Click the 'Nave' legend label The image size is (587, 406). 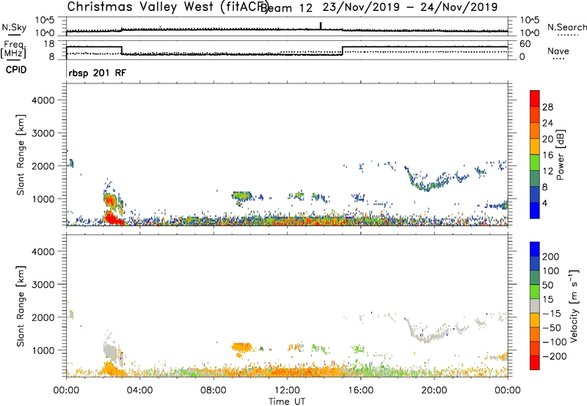[x=558, y=51]
